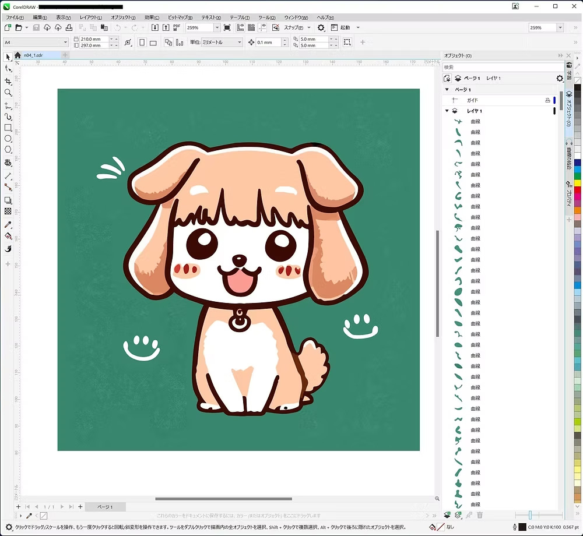583x536 pixels.
Task: Select the Text tool
Action: (x=8, y=163)
